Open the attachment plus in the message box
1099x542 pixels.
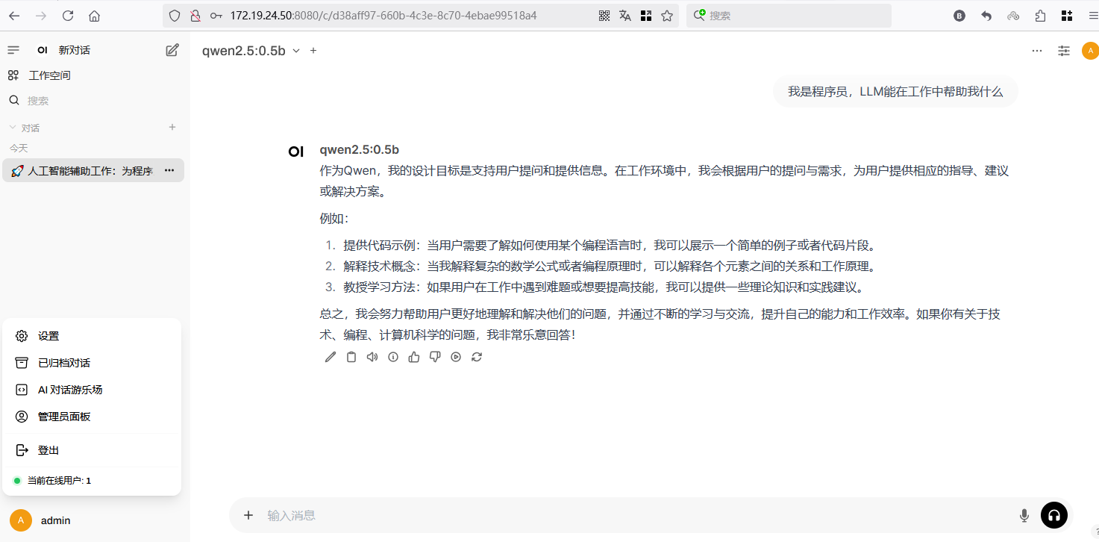pos(249,515)
